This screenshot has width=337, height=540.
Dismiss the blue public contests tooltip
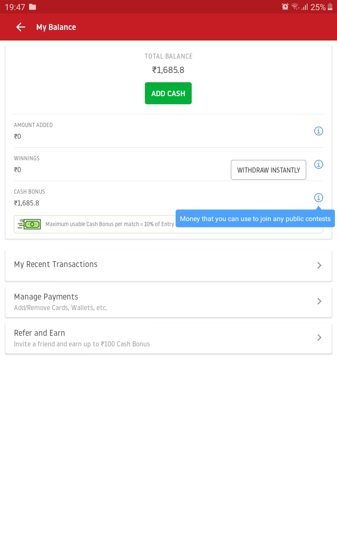pos(255,219)
